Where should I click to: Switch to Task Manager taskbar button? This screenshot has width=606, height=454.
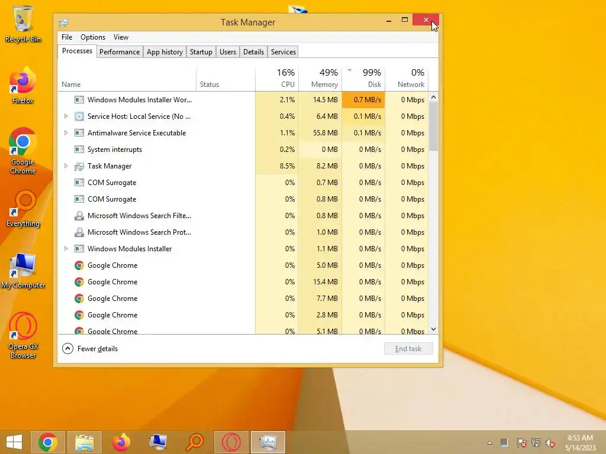click(268, 442)
